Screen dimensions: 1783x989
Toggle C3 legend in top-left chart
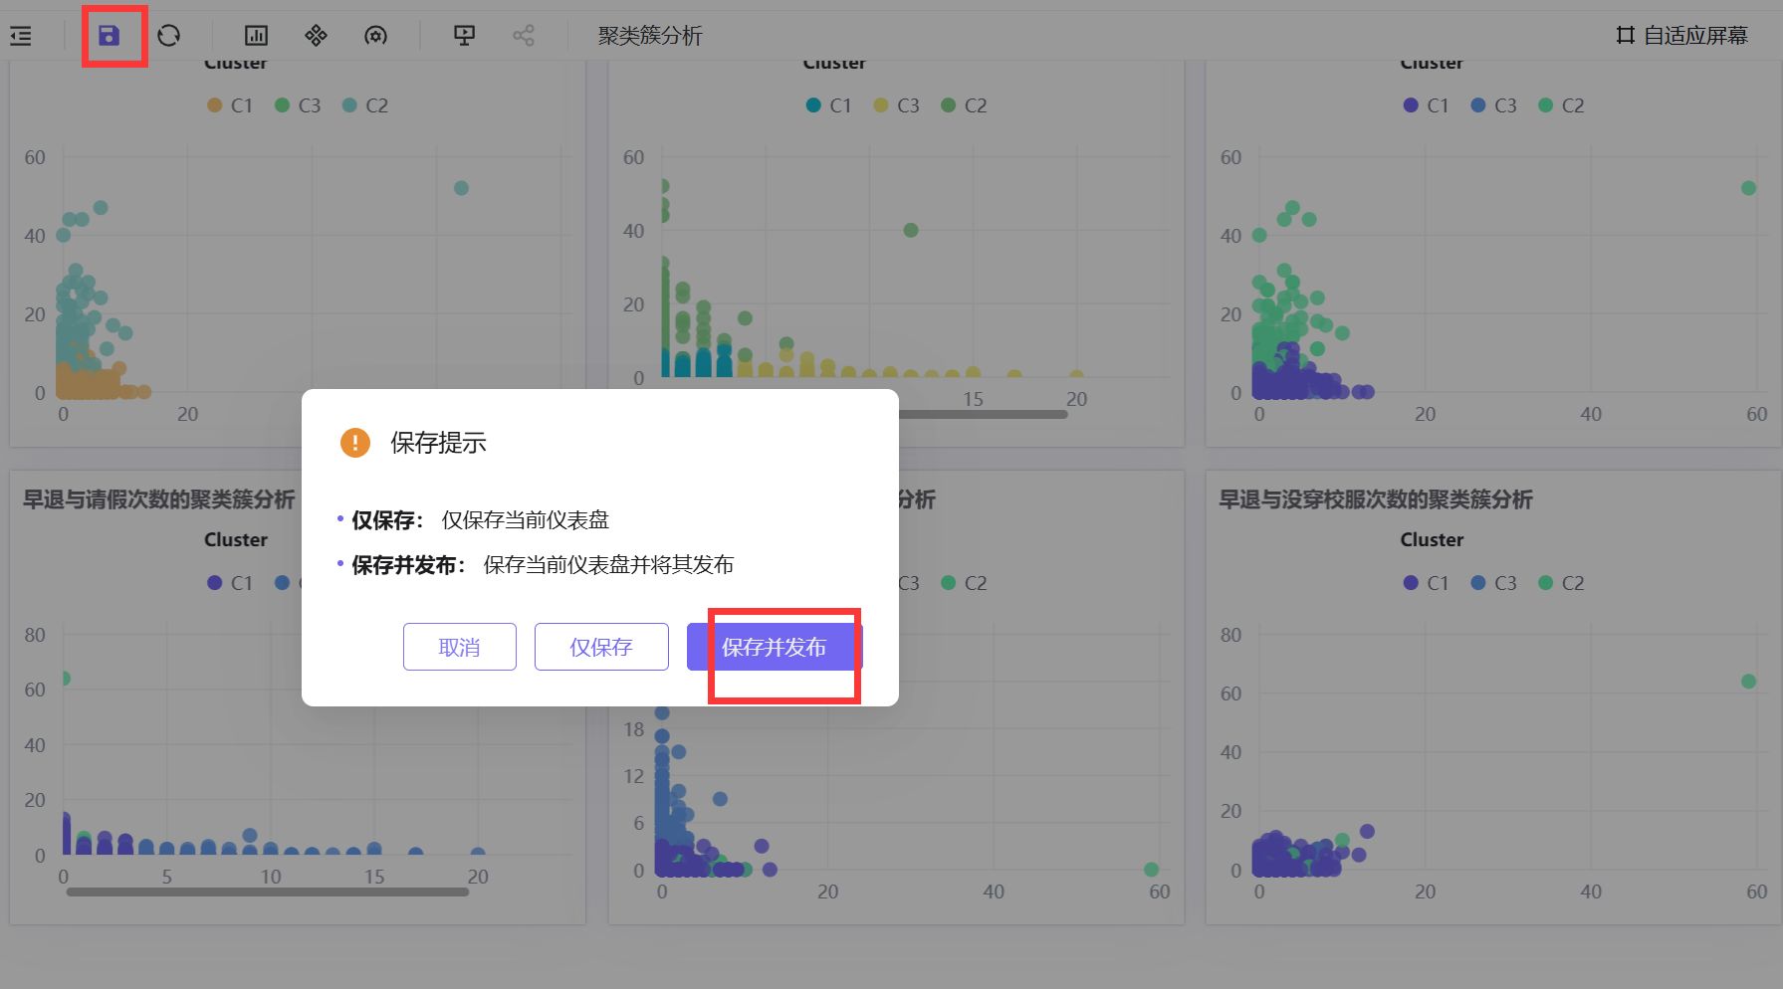click(x=298, y=105)
